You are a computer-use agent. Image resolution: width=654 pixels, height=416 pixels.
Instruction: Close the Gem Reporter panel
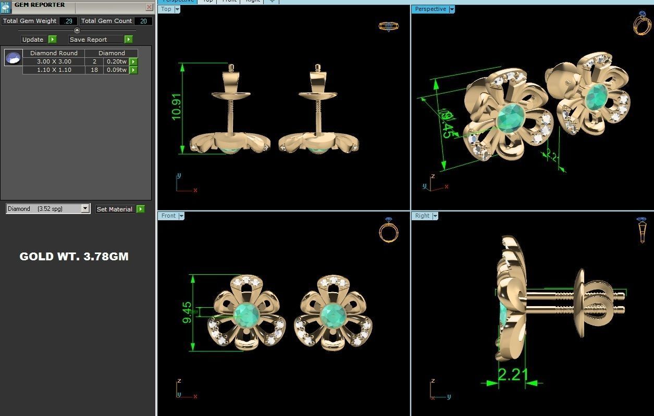click(x=150, y=7)
